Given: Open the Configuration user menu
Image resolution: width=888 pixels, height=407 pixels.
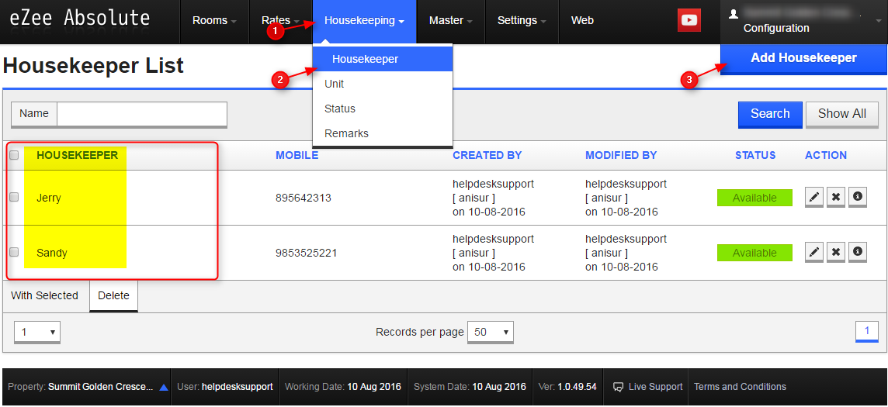Looking at the screenshot, I should click(803, 21).
